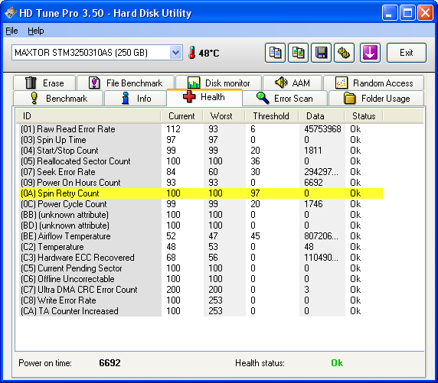
Task: Select the (BD) unknown attribute row
Action: pos(201,226)
